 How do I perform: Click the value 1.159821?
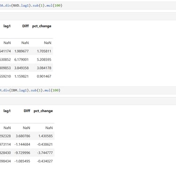click(22, 76)
